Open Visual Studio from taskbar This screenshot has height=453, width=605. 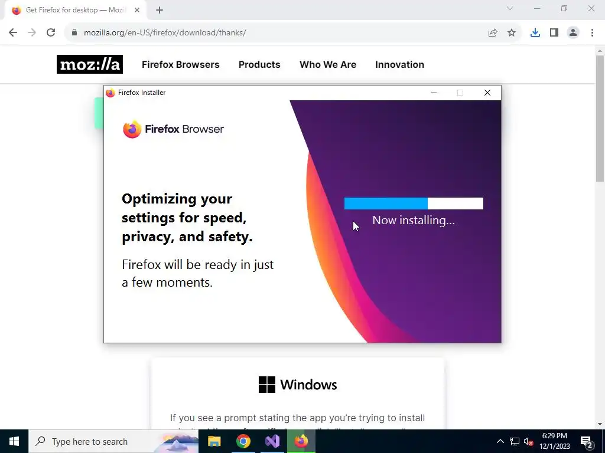click(272, 441)
